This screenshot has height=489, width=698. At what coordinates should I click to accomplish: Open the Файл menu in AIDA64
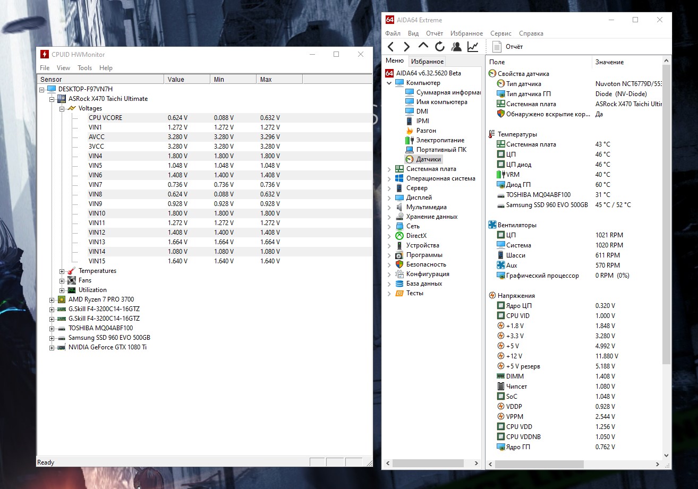pyautogui.click(x=393, y=33)
